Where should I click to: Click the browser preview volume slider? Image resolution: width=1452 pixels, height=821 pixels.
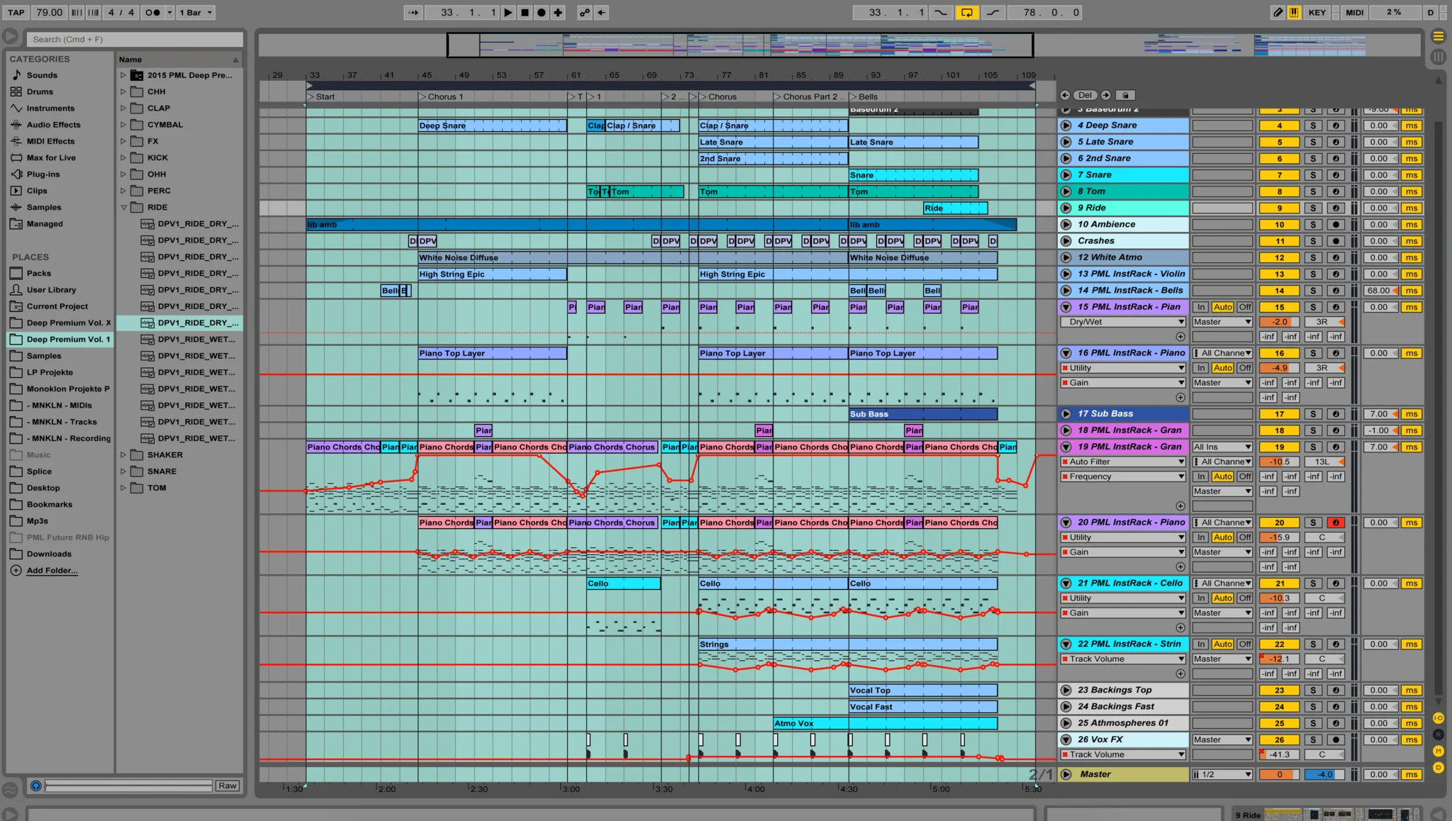128,786
